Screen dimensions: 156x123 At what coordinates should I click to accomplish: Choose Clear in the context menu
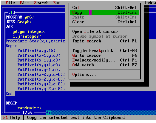click(x=104, y=22)
